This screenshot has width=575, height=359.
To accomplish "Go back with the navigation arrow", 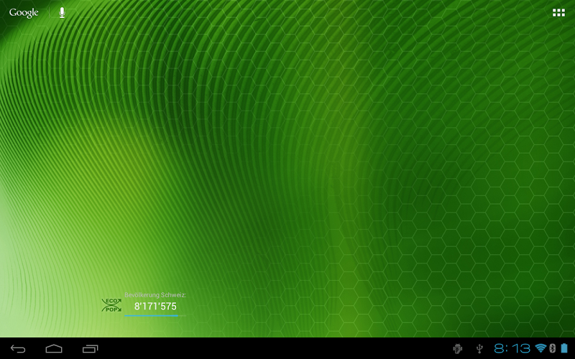I will tap(17, 349).
